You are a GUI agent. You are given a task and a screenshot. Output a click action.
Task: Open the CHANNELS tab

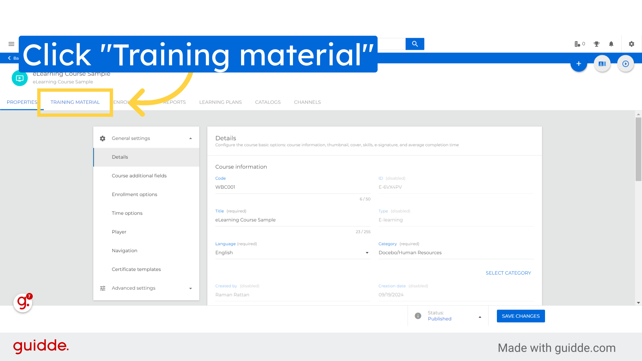(x=307, y=102)
